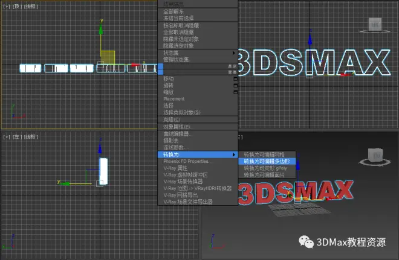This screenshot has width=399, height=260.
Task: Choose 转换为可编辑面片 in the submenu
Action: coord(264,175)
